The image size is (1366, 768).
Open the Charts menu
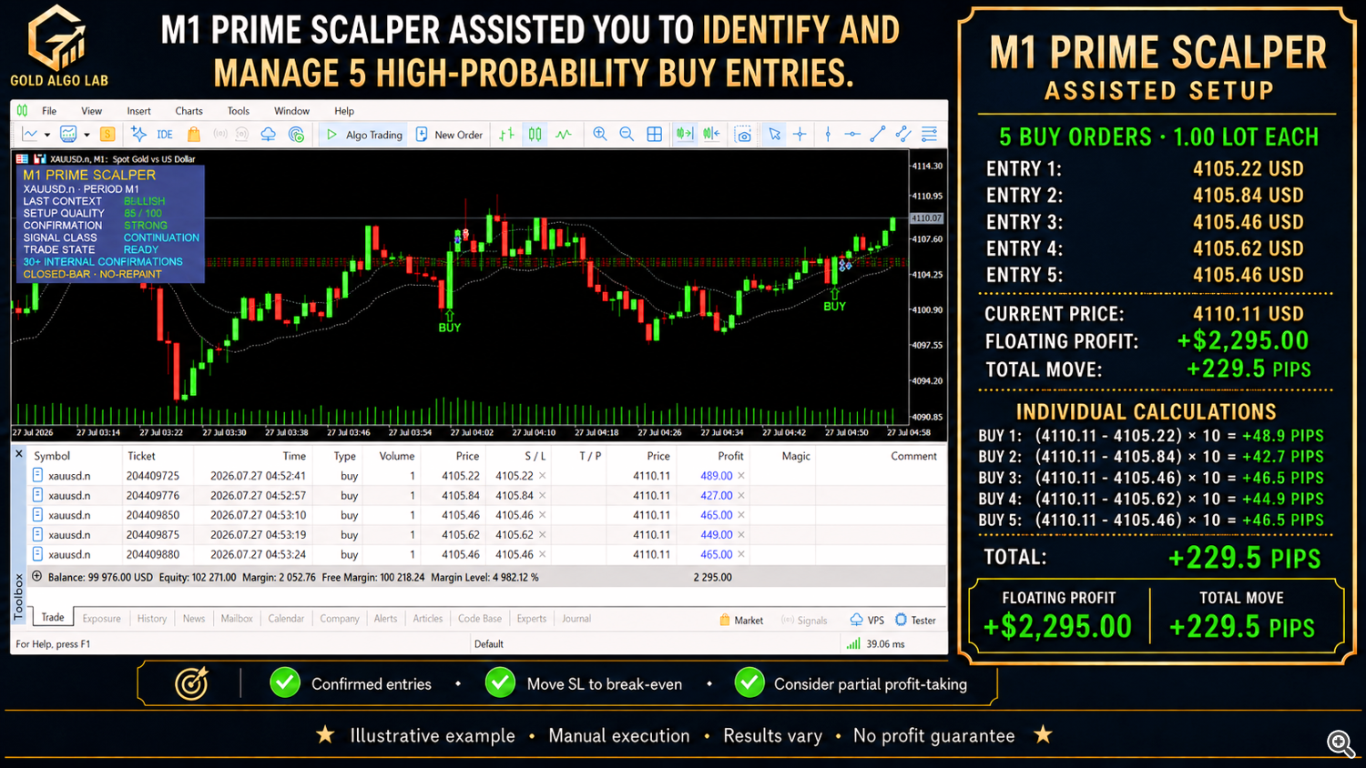pyautogui.click(x=189, y=111)
